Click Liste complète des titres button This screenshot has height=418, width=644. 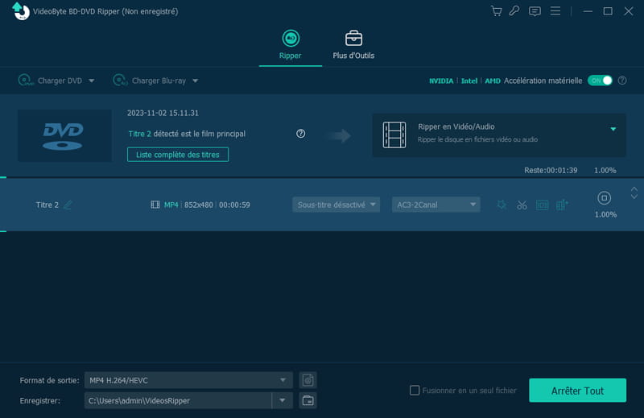point(178,154)
